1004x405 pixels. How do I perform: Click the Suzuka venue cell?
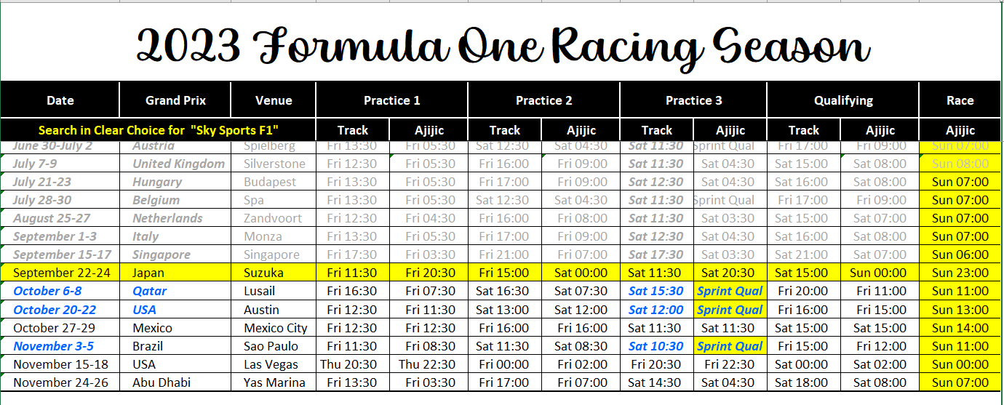point(274,273)
